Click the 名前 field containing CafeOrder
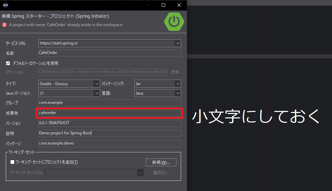Screen dimensions: 332x191 click(x=110, y=53)
